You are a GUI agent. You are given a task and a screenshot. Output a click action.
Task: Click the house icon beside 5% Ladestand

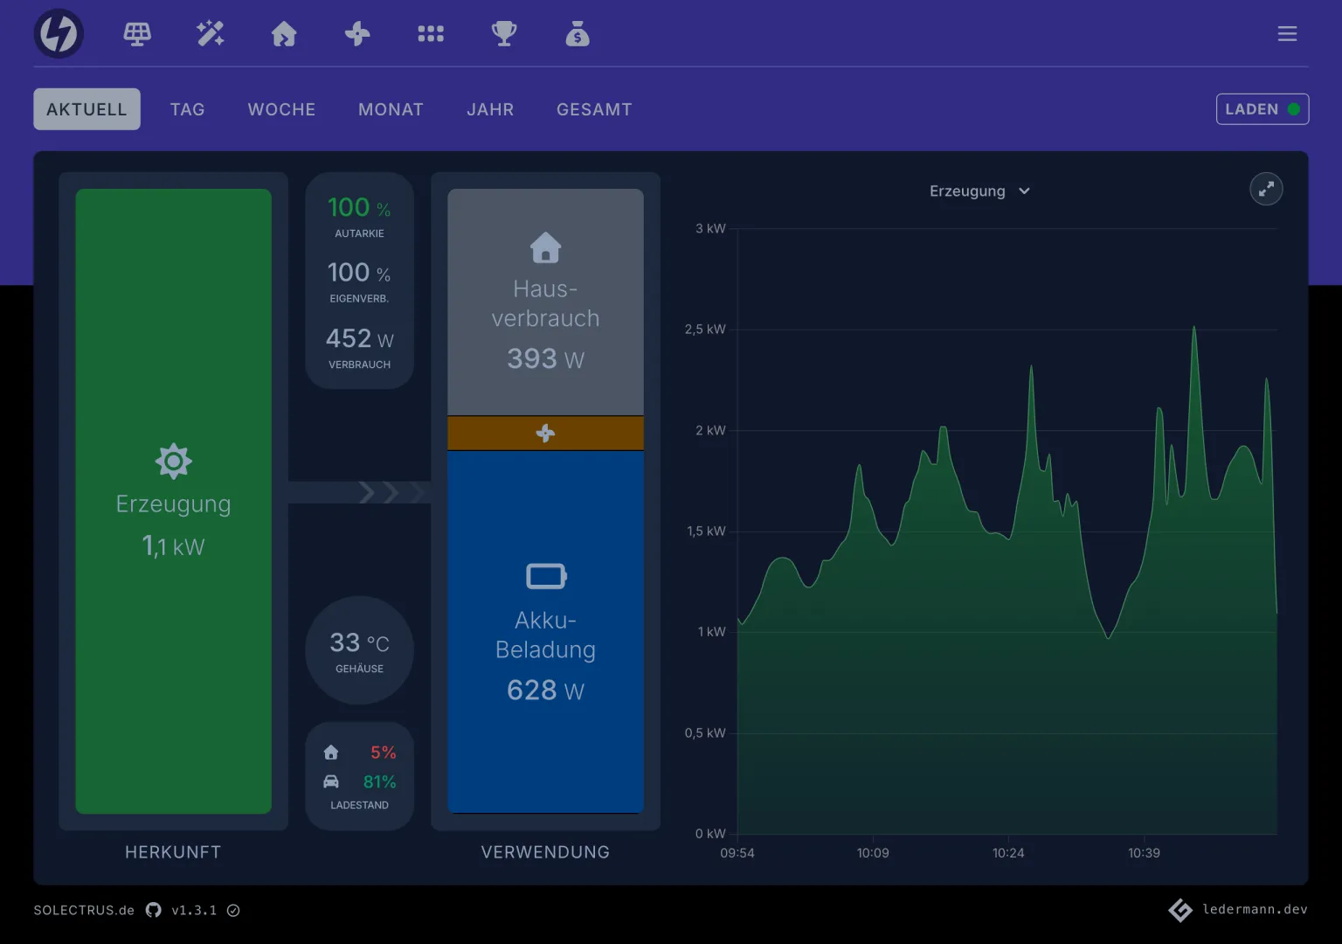[330, 753]
